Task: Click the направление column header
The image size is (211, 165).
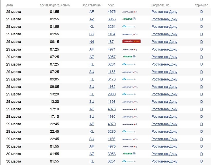Action: click(x=160, y=5)
